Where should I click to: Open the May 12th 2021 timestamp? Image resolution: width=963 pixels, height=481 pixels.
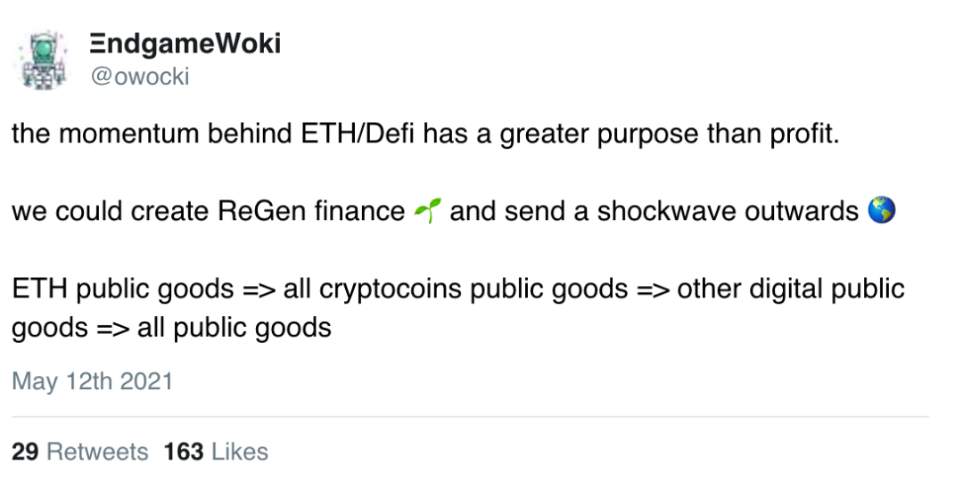click(92, 381)
